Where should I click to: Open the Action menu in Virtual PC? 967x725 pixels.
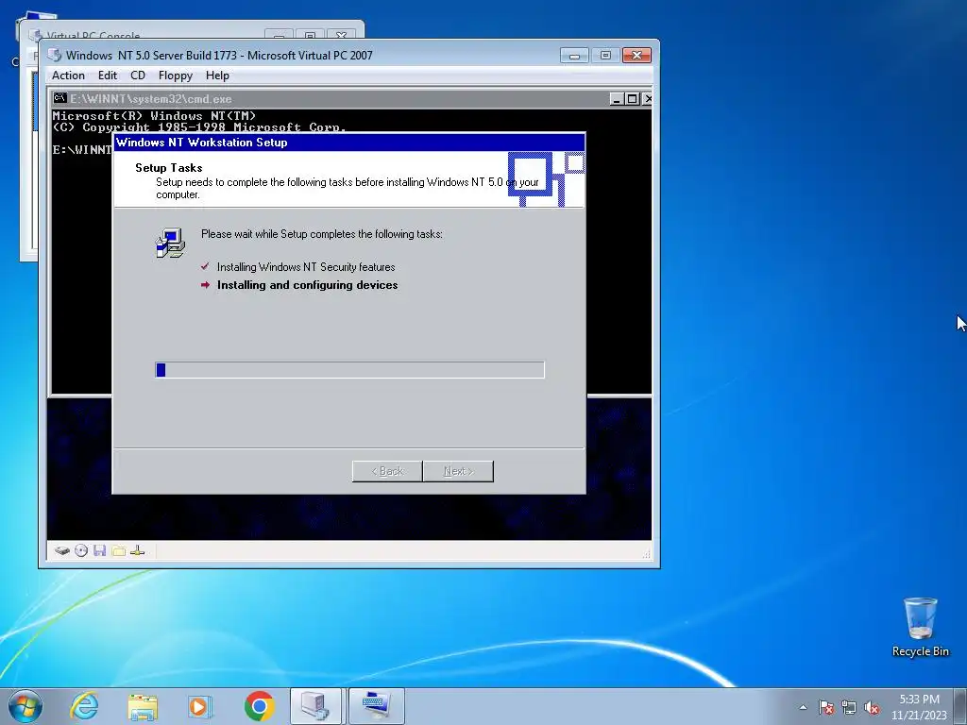pyautogui.click(x=68, y=76)
